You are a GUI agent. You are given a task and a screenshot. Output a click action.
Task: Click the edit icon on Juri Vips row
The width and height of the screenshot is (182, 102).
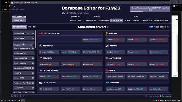coord(33,73)
